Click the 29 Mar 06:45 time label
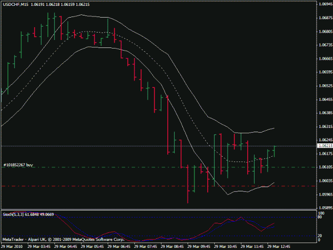This screenshot has width=333, height=250. pos(119,247)
